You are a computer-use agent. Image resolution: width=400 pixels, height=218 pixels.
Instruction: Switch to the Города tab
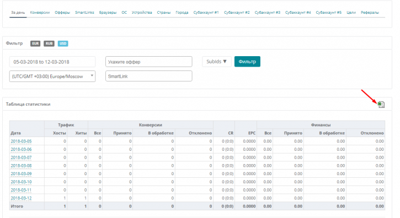[x=182, y=13]
